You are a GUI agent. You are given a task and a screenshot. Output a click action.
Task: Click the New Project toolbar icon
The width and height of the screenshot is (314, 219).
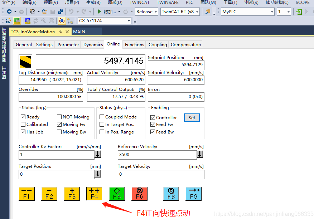point(32,11)
